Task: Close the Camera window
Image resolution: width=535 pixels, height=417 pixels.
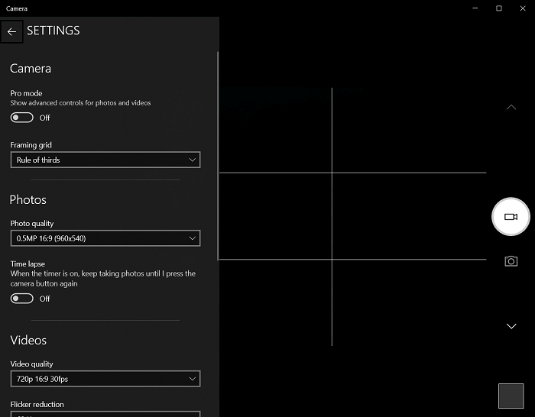Action: click(x=523, y=8)
